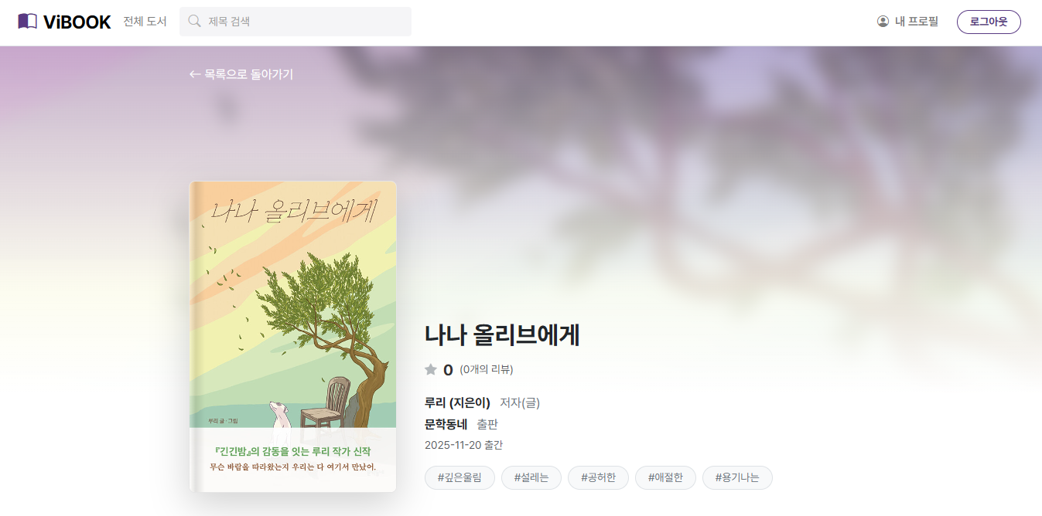Click the 로그아웃 button
1042x516 pixels.
(x=989, y=22)
